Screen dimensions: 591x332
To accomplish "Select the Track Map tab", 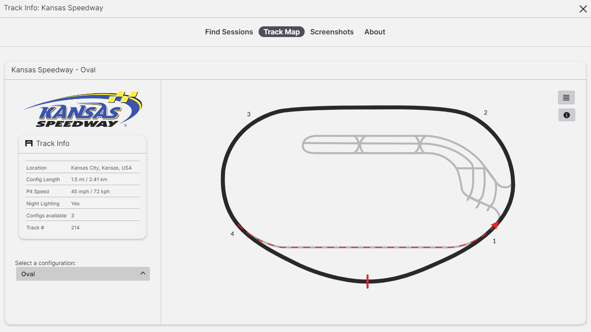I will pos(281,32).
